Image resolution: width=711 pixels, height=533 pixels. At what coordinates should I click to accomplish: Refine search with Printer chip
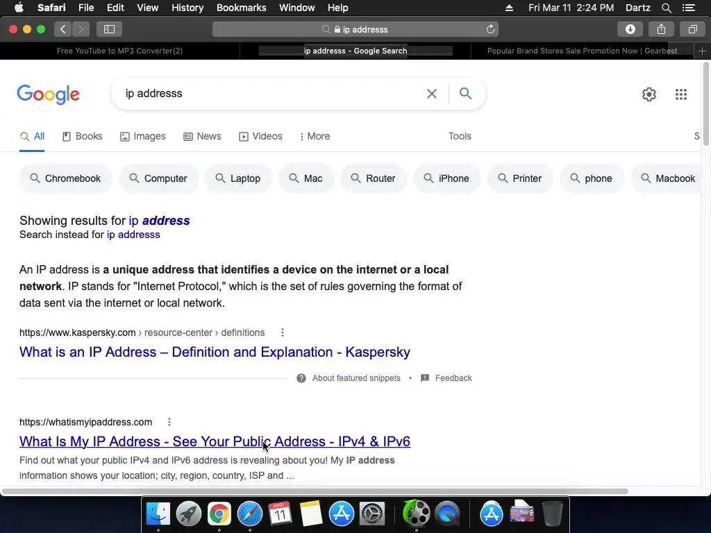(x=519, y=178)
